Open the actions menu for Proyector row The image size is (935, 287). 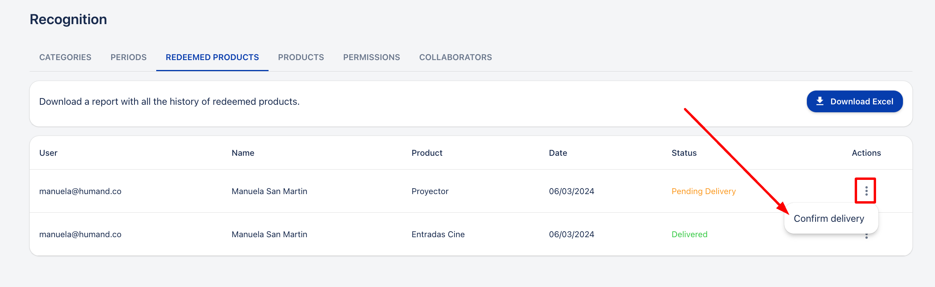[866, 191]
